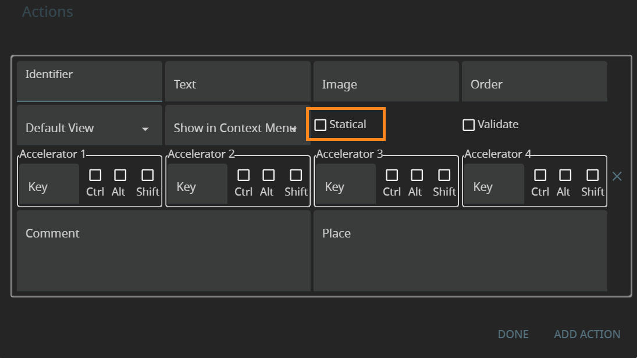Click the Accelerator 2 Key field

[197, 186]
